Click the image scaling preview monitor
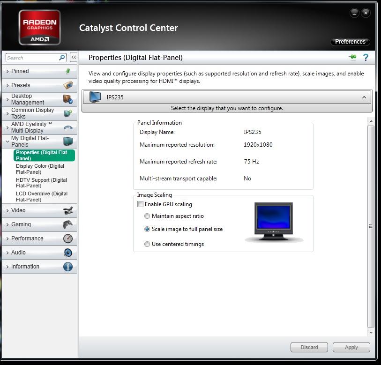Screen dimensions: 381x365 (274, 222)
